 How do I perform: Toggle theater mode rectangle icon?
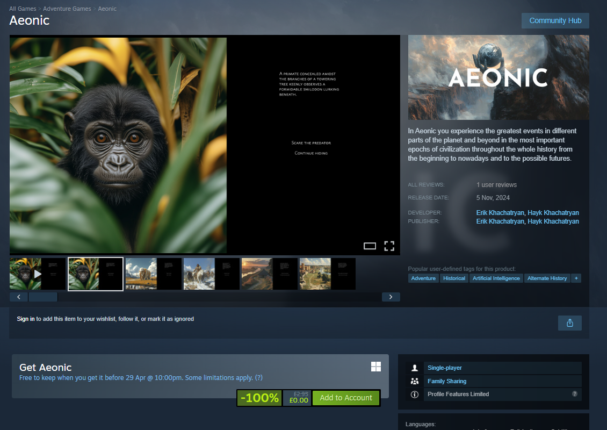click(370, 246)
